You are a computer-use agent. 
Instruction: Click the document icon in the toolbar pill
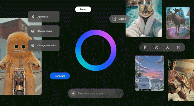tap(146, 47)
